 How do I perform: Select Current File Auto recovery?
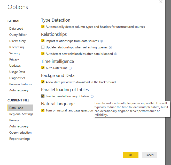click(19, 126)
